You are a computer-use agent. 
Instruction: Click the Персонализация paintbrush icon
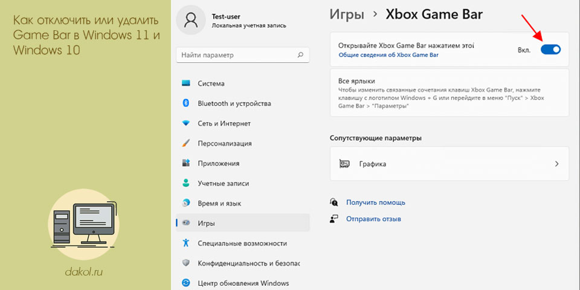(x=186, y=143)
